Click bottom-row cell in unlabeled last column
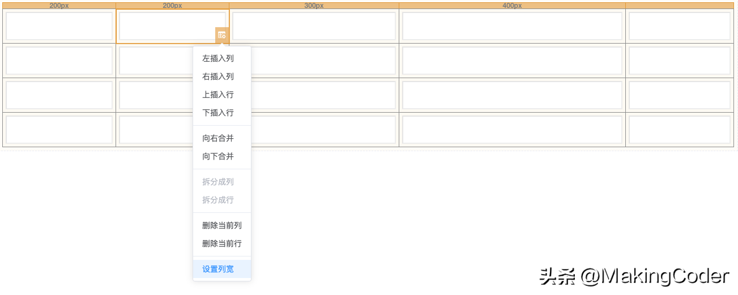This screenshot has width=738, height=295. [679, 130]
